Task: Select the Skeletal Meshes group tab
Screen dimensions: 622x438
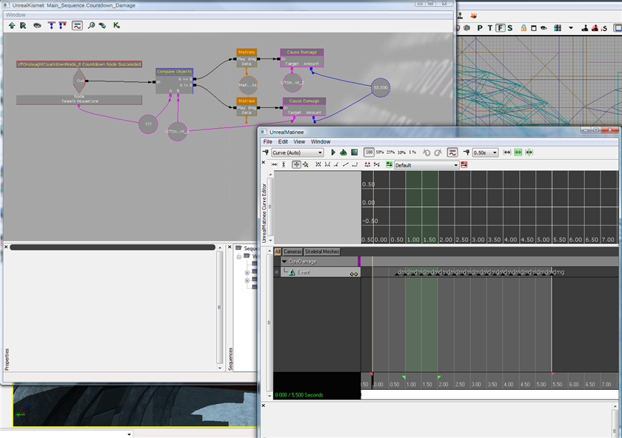Action: (x=322, y=252)
